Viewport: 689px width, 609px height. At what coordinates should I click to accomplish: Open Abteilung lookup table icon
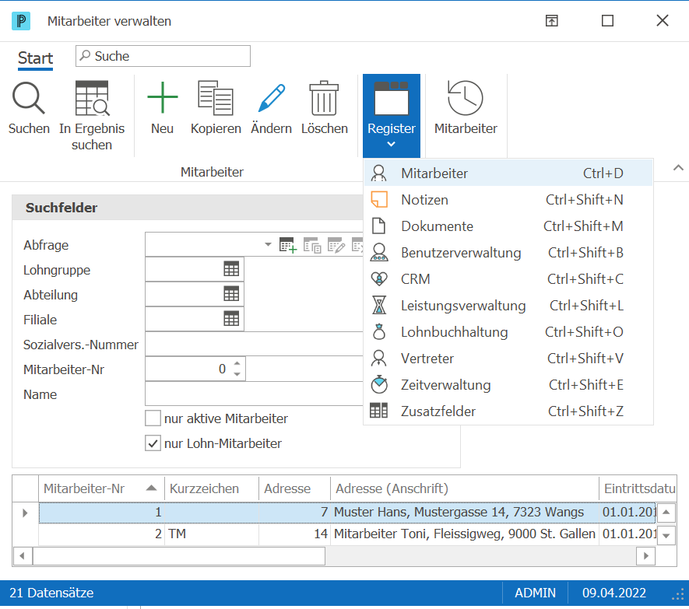231,294
